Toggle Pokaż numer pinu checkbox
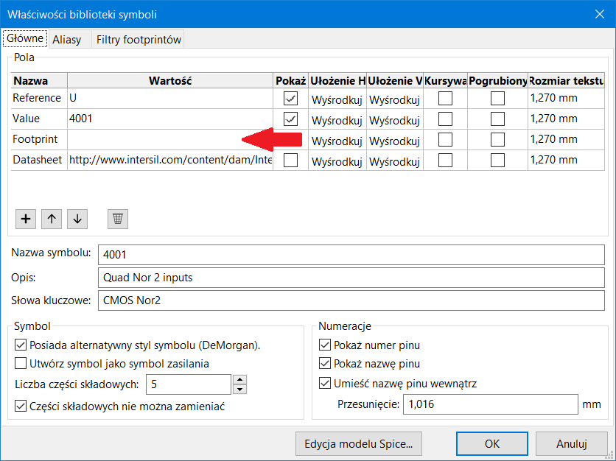The image size is (616, 461). pyautogui.click(x=325, y=345)
